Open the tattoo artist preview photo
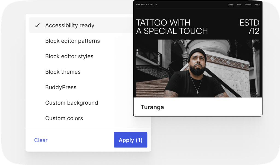The image size is (280, 165). (197, 69)
